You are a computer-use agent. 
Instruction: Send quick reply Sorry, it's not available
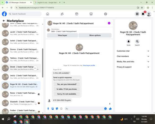(x=67, y=94)
